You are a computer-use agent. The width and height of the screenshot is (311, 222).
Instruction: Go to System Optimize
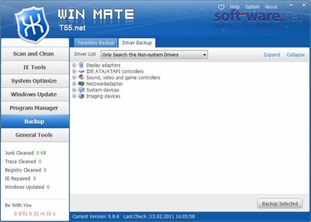pyautogui.click(x=35, y=81)
